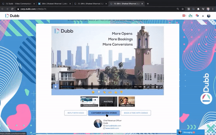Click the Reply With Video button
The height and width of the screenshot is (135, 216).
[x=76, y=113]
